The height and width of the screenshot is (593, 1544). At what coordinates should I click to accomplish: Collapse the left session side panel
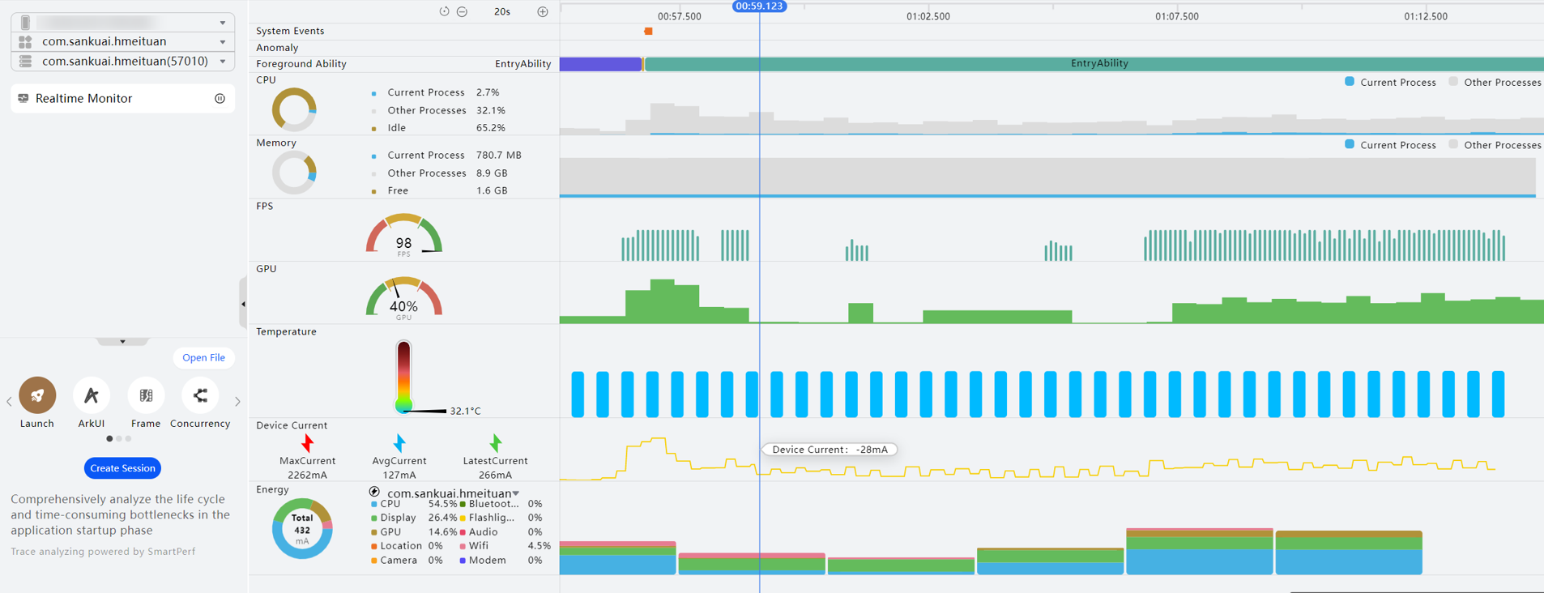[x=243, y=304]
